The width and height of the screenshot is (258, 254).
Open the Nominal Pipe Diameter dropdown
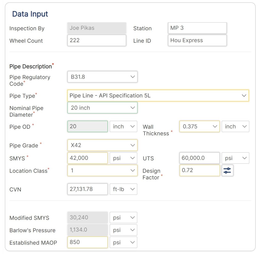pyautogui.click(x=102, y=108)
